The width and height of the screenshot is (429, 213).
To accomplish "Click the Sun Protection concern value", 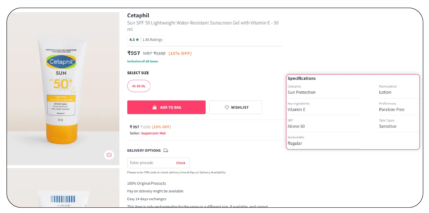I will tap(301, 92).
